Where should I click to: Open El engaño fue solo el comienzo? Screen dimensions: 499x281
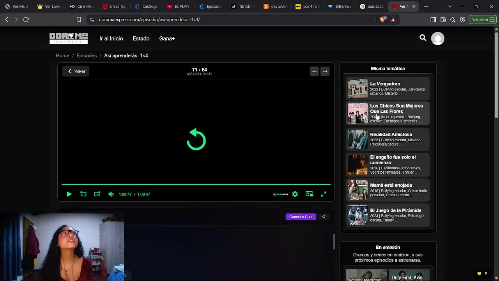(x=388, y=164)
